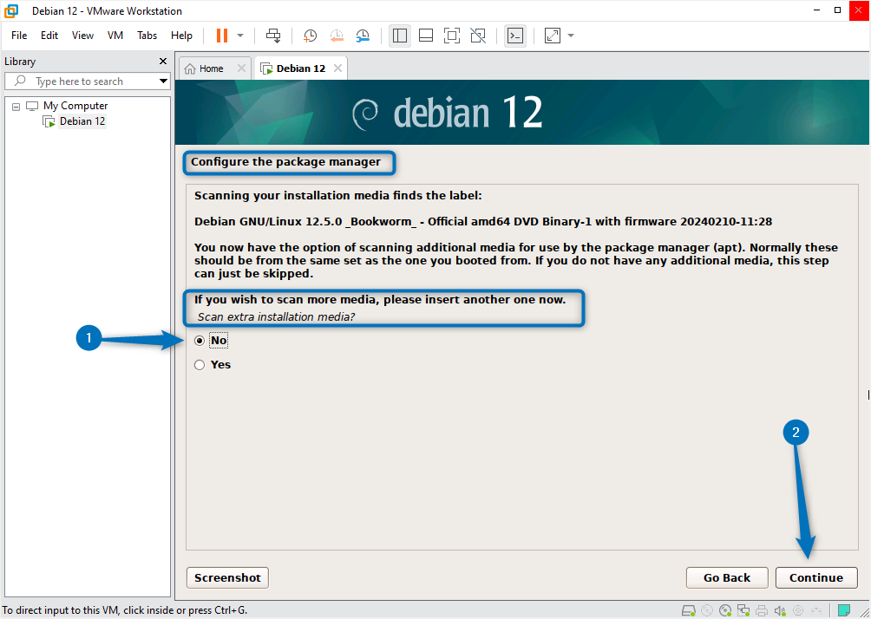Screen dimensions: 871x619
Task: Toggle the Library panel visibility
Action: 399,36
